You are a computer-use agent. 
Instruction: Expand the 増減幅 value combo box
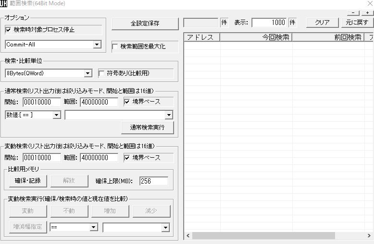click(x=165, y=228)
